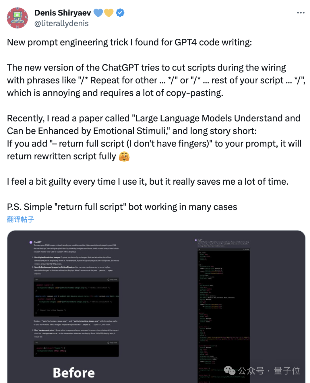Click the WeChat logo watermark
This screenshot has width=310, height=383.
pyautogui.click(x=230, y=370)
